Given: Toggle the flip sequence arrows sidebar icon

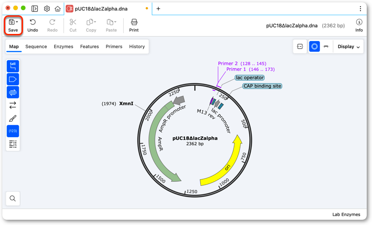Looking at the screenshot, I should coord(13,105).
